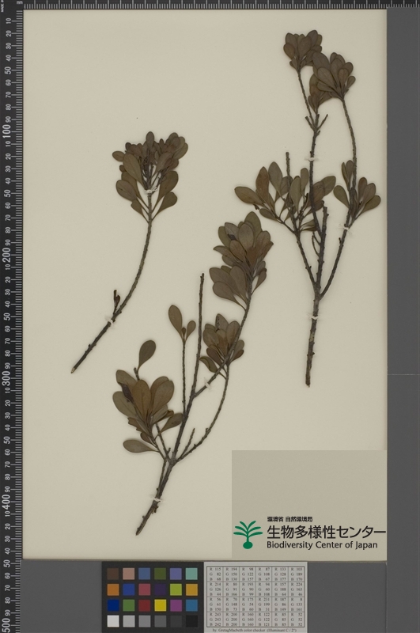Click the large Japanese title 生物多様性センター

[x=326, y=531]
